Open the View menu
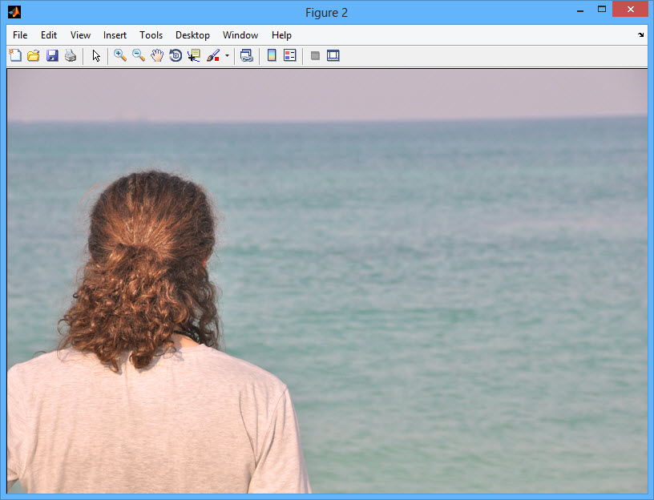 [x=80, y=35]
